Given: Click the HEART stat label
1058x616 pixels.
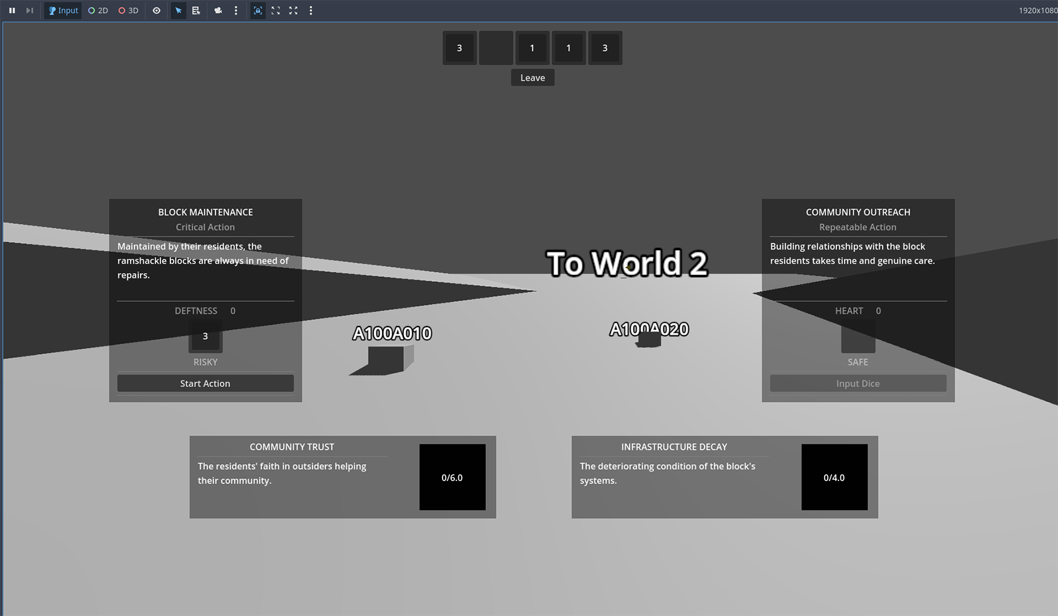Looking at the screenshot, I should pyautogui.click(x=849, y=310).
